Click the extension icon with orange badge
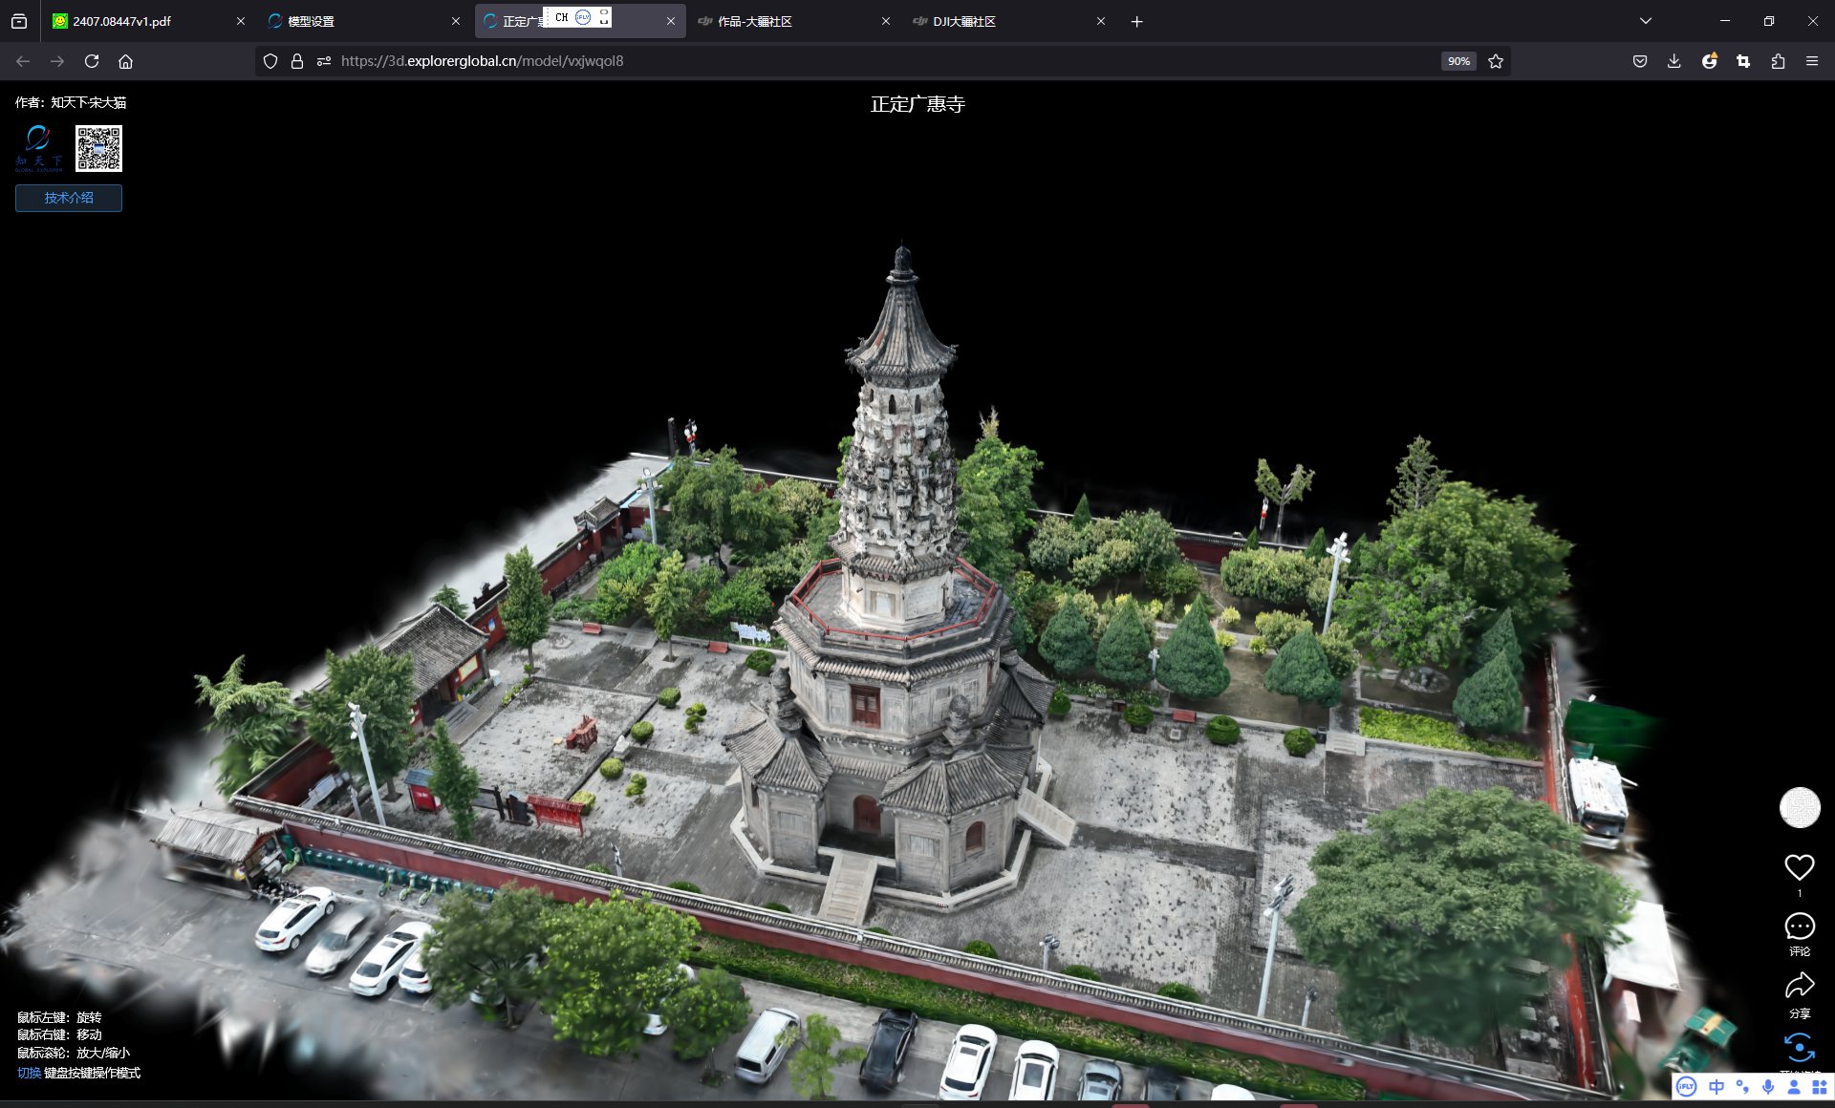Screen dimensions: 1835x1108 (1709, 61)
